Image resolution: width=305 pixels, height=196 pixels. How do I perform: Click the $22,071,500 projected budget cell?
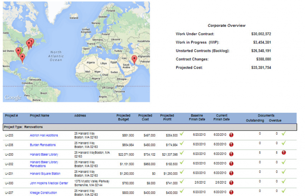(126, 154)
